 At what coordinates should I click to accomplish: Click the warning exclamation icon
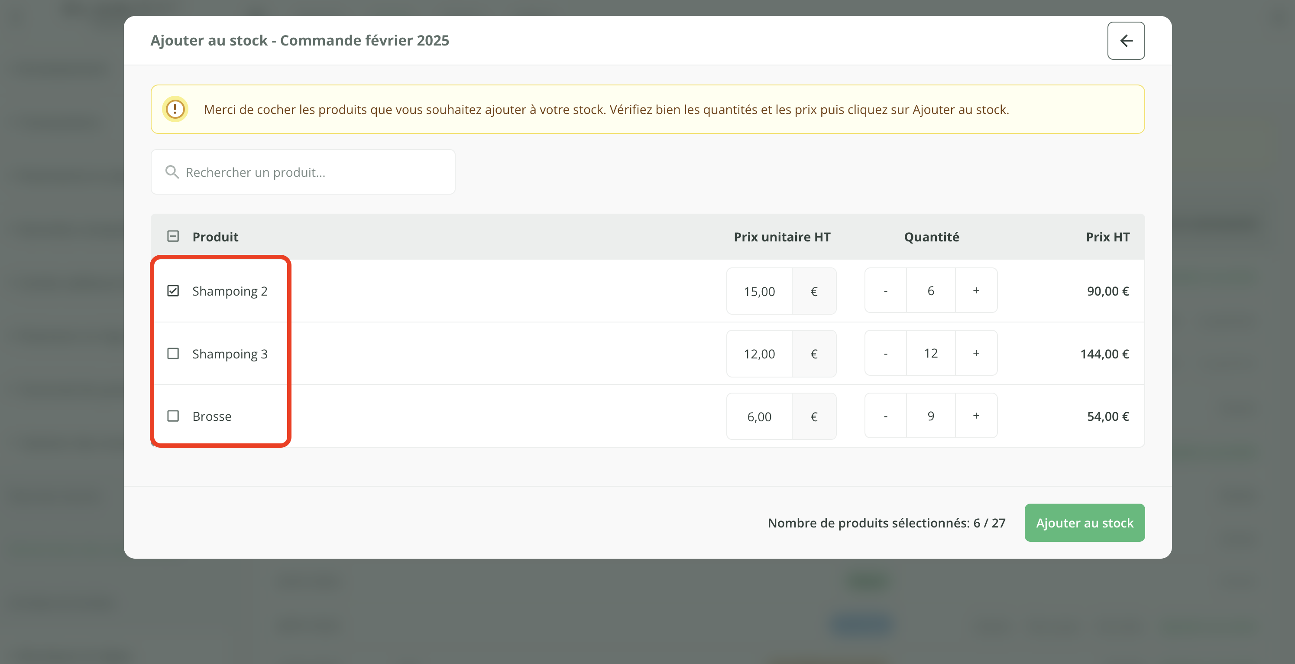[x=175, y=109]
